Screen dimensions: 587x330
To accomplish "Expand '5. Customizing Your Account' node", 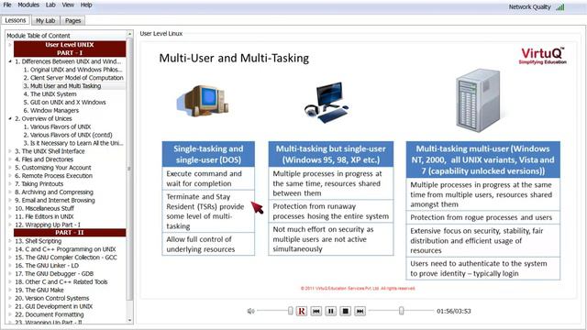I will (10, 168).
